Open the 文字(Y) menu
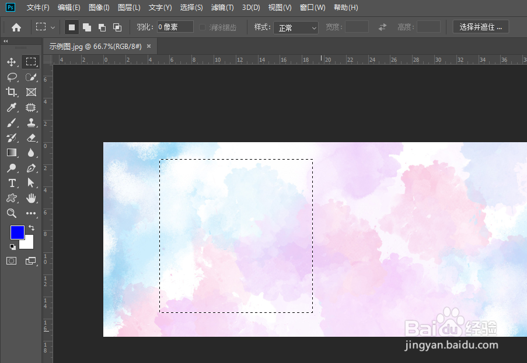 (160, 8)
